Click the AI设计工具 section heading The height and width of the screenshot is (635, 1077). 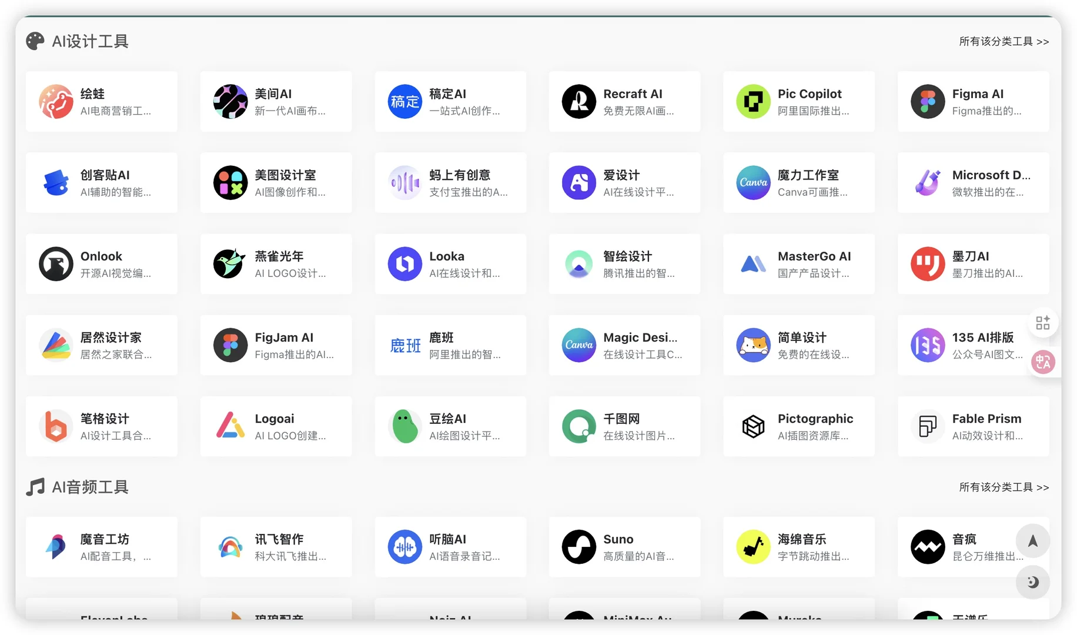tap(90, 41)
